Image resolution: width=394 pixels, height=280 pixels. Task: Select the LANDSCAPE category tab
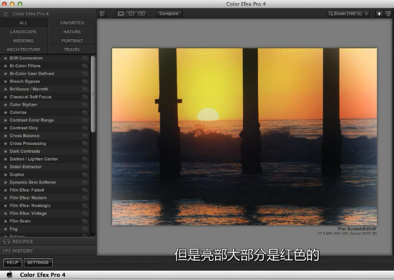click(x=23, y=32)
